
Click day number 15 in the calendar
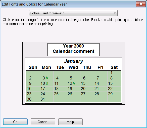click(110, 83)
